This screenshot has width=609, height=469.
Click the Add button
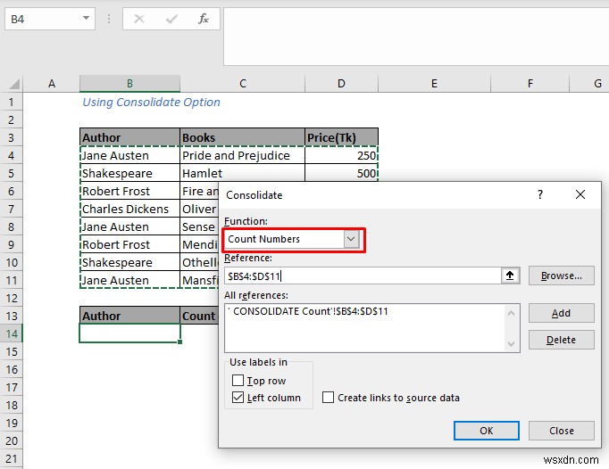point(562,313)
